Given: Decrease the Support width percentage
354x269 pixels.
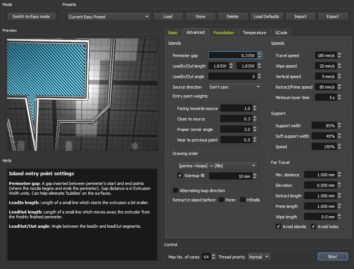Looking at the screenshot, I should 339,127.
